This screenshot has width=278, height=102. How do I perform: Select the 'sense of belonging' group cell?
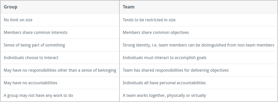click(60, 70)
